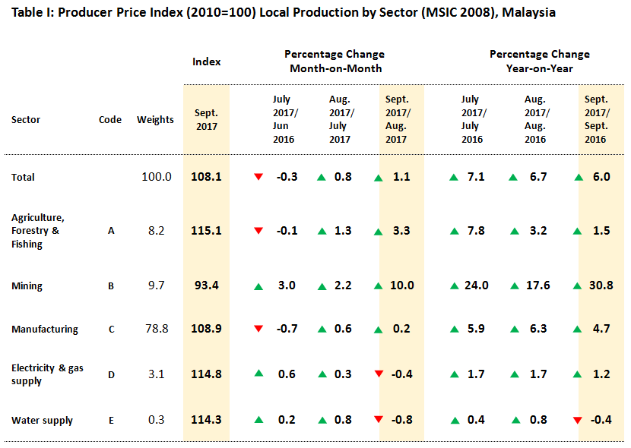Select the red down arrow beside Manufacturing -0.7
631x448 pixels.
258,329
